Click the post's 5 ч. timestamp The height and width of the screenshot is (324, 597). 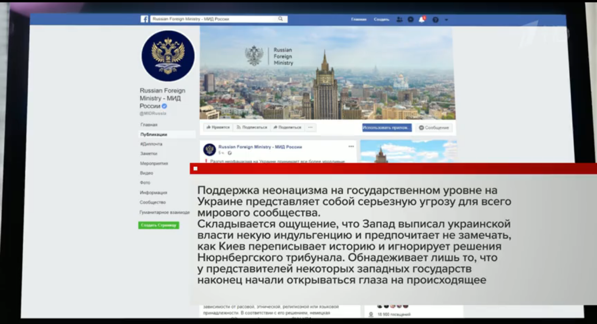(222, 153)
